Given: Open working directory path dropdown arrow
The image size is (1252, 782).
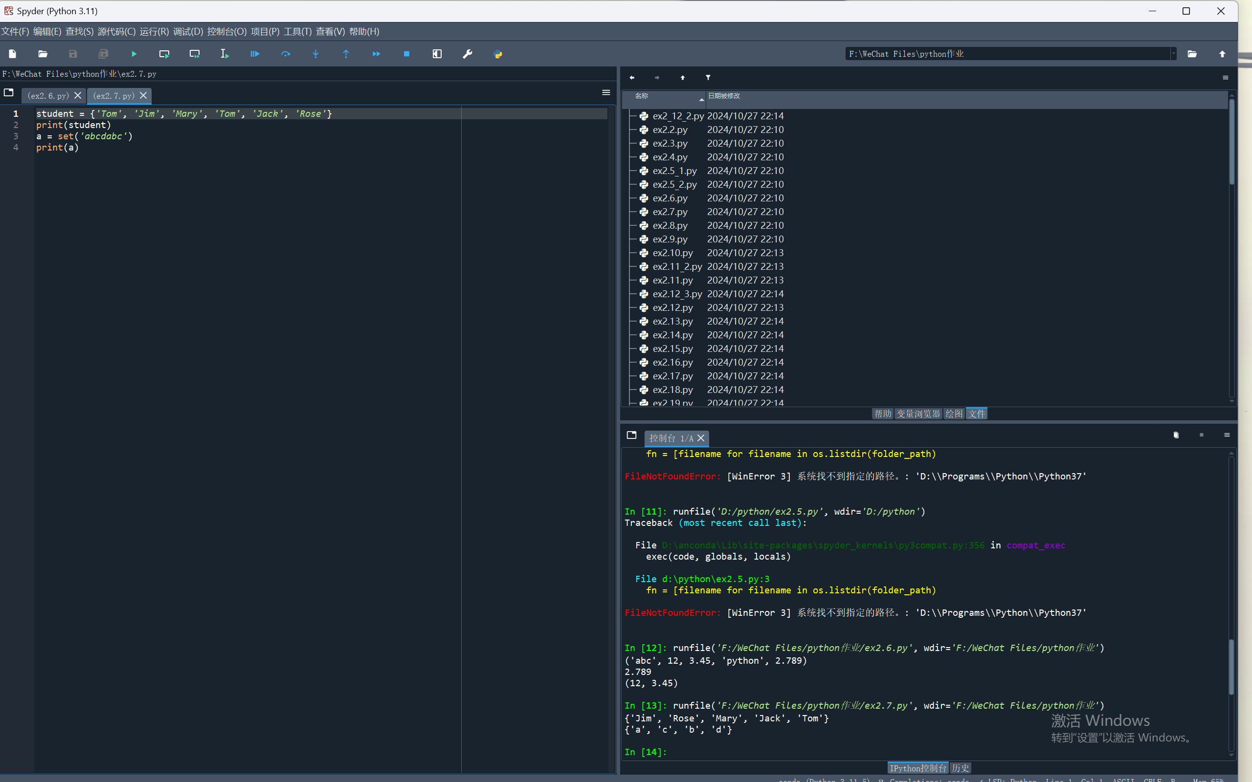Looking at the screenshot, I should (x=1173, y=54).
